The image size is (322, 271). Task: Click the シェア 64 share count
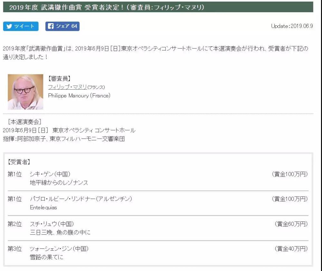67,26
